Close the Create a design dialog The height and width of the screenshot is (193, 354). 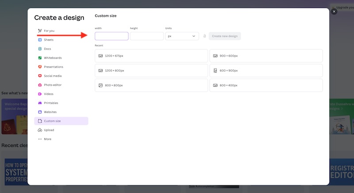coord(334,12)
